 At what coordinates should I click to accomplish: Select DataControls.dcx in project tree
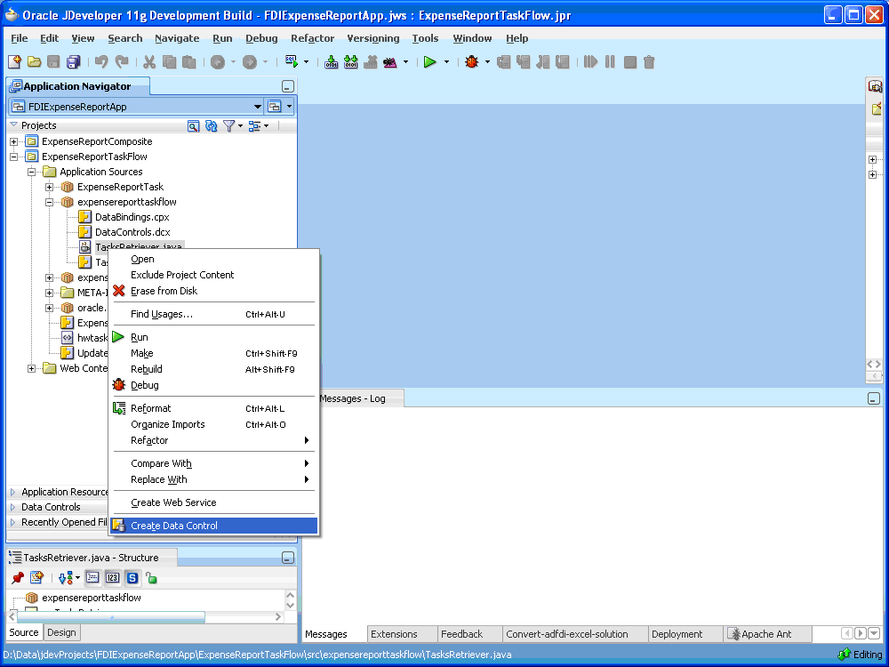point(132,232)
